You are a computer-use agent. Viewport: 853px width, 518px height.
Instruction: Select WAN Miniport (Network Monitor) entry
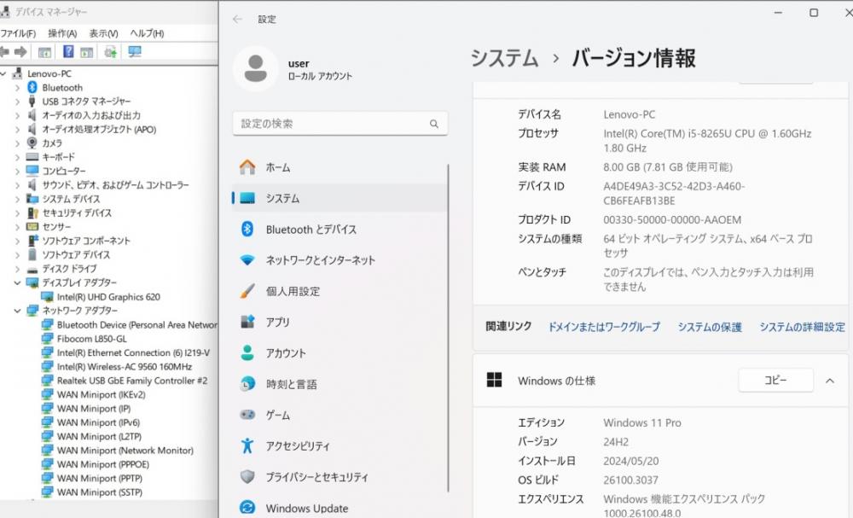(125, 450)
